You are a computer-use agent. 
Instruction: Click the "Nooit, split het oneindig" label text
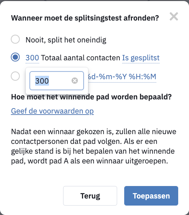point(66,40)
